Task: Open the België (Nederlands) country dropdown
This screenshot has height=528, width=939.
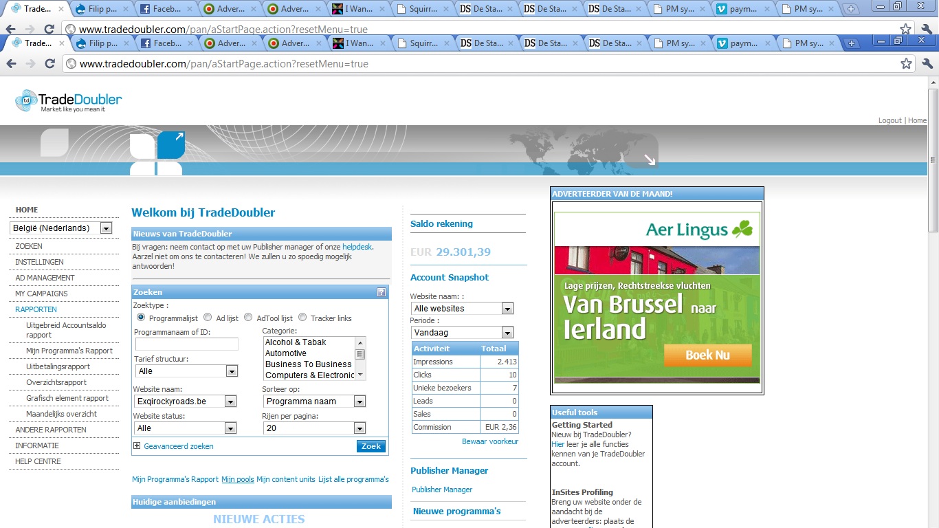Action: [61, 228]
